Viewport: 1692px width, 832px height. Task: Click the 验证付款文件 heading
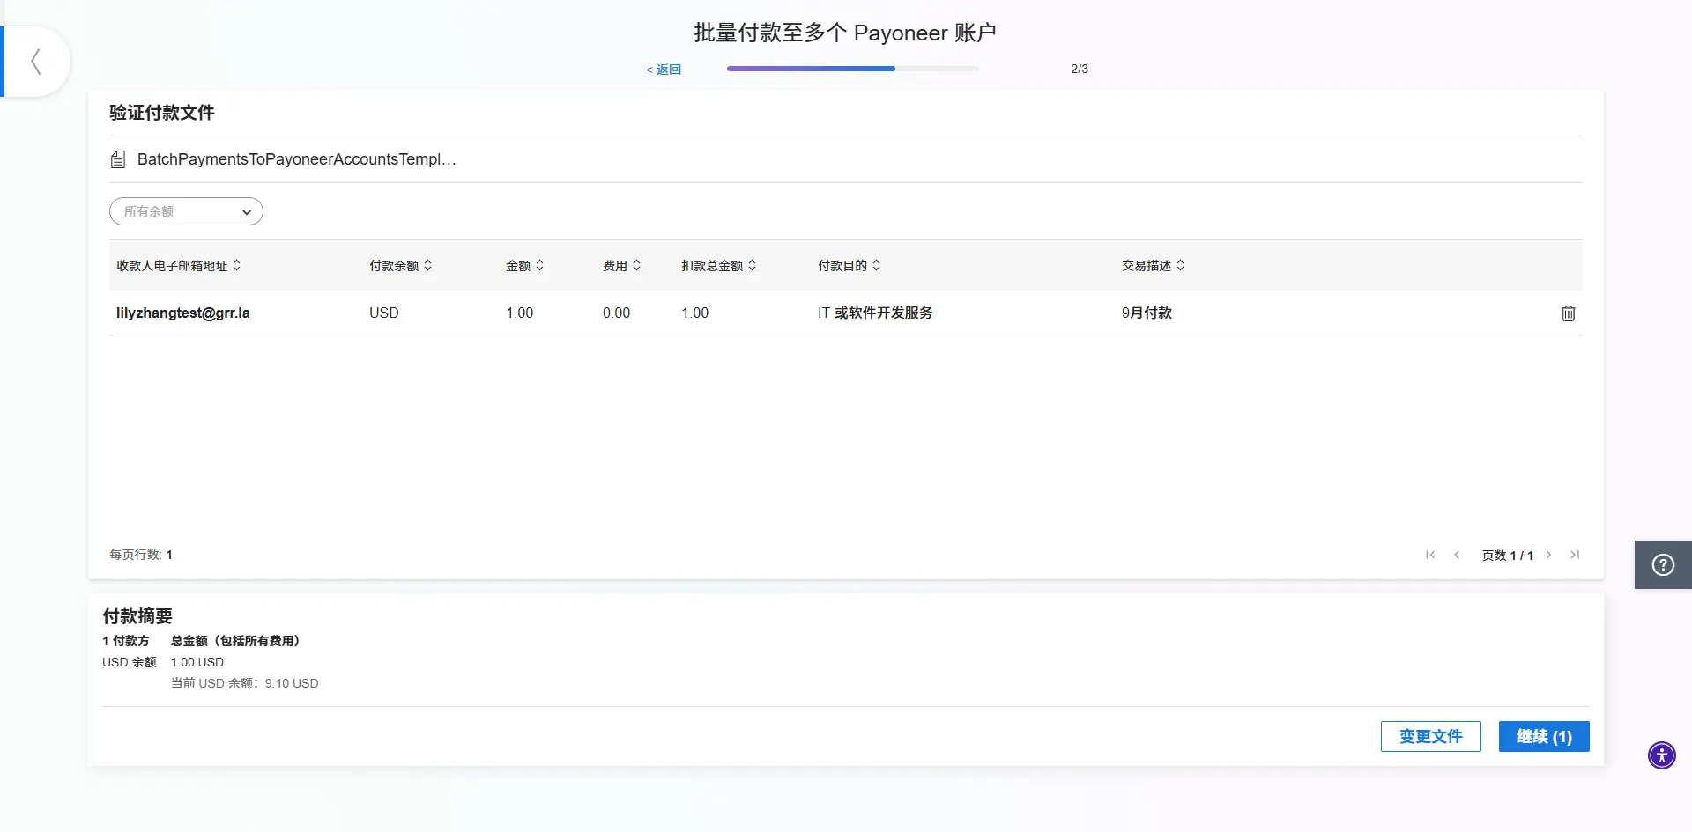coord(162,113)
